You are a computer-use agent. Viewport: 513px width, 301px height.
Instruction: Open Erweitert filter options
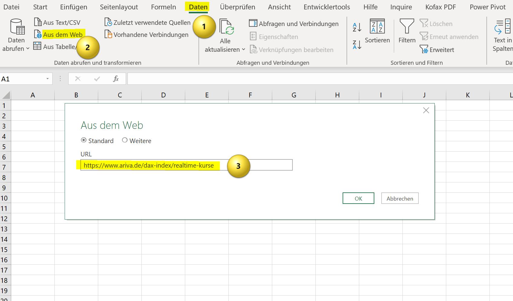(x=437, y=50)
